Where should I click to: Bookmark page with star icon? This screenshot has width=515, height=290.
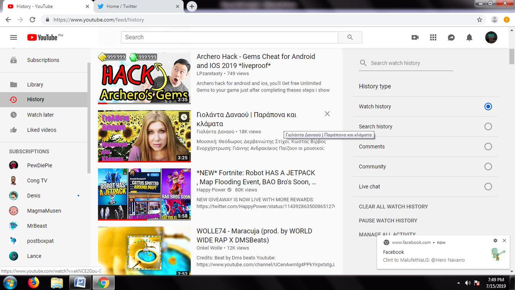point(479,20)
